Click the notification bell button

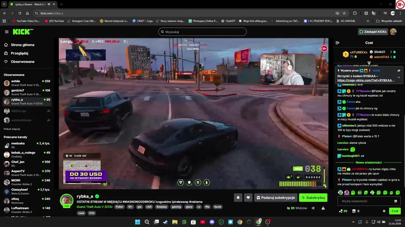238,198
